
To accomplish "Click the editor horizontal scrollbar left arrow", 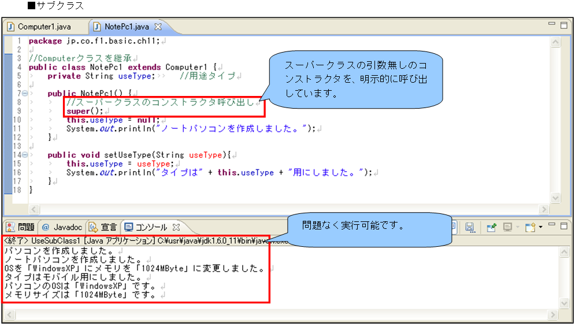I will [x=34, y=209].
